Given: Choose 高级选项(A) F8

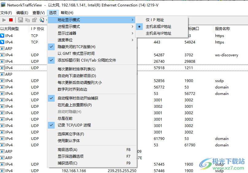Looking at the screenshot, I should coord(92,150).
